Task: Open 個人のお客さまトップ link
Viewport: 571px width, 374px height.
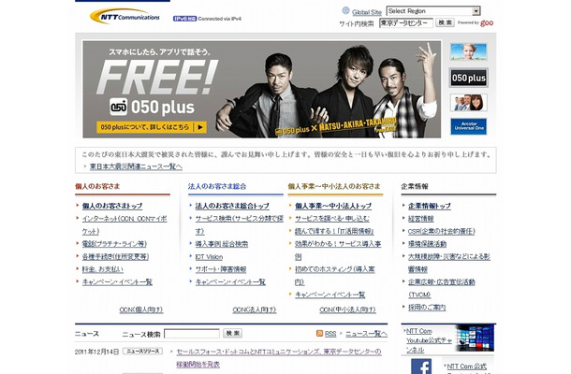Action: [x=112, y=206]
